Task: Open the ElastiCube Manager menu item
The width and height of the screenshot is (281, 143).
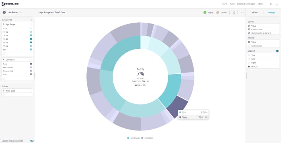Action: click(246, 4)
